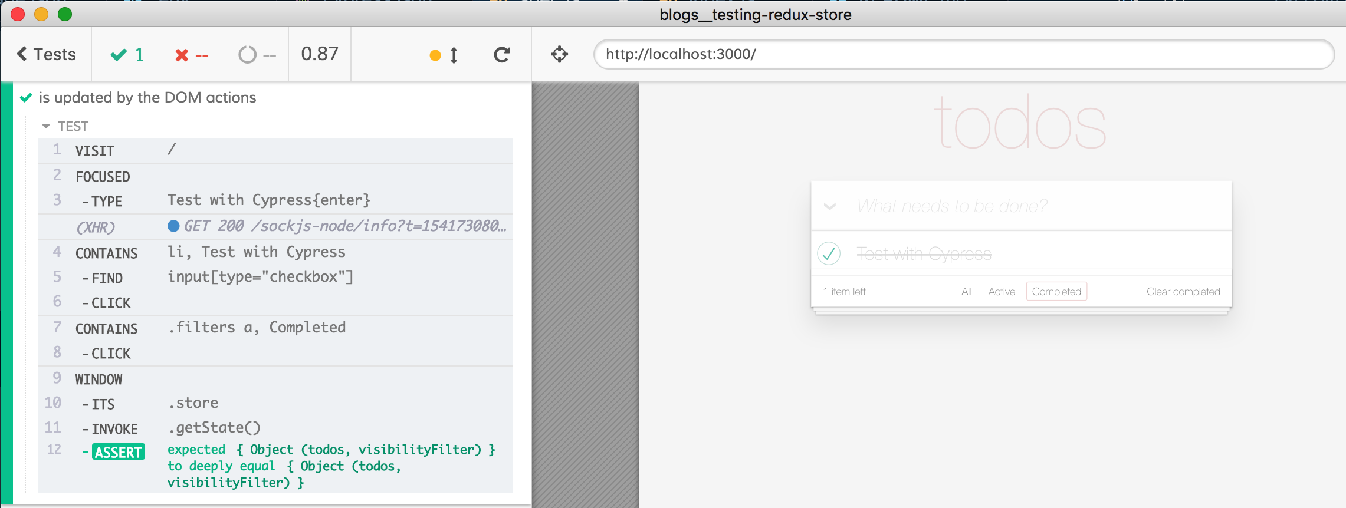Select the CONTAINS 'li, Test with Cypress' command
This screenshot has width=1346, height=508.
[x=275, y=253]
